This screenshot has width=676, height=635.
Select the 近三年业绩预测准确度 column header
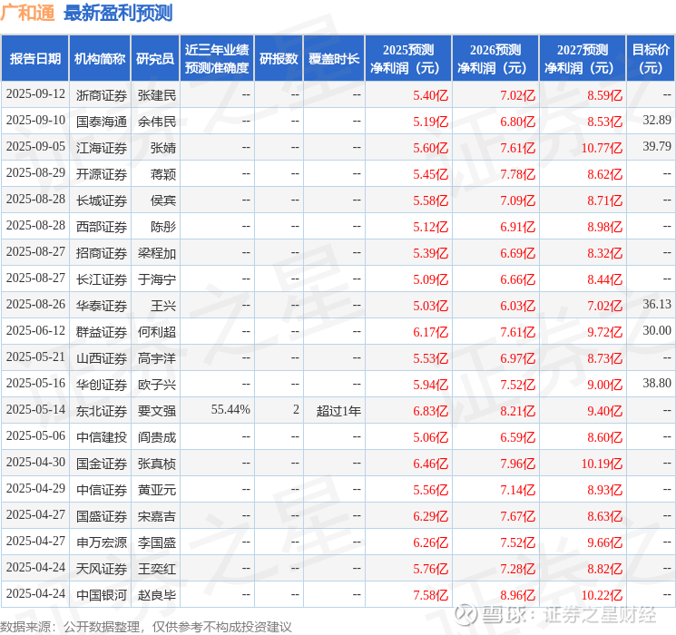click(x=217, y=59)
